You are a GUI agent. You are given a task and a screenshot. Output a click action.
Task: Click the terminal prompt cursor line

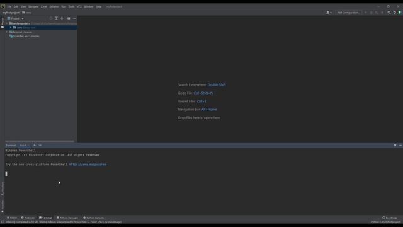click(x=6, y=174)
